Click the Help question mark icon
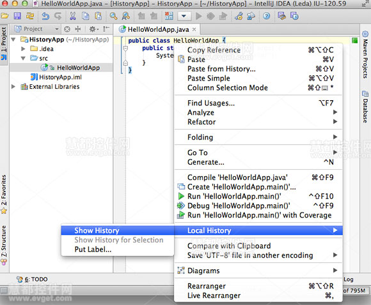 coord(267,16)
